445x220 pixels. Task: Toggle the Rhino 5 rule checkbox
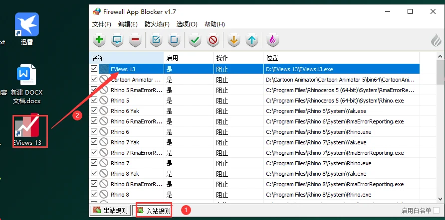point(94,100)
